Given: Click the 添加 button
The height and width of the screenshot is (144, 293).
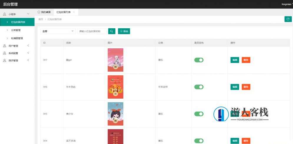Looking at the screenshot, I should click(x=124, y=31).
